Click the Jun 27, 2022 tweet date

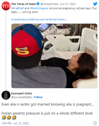(68, 4)
